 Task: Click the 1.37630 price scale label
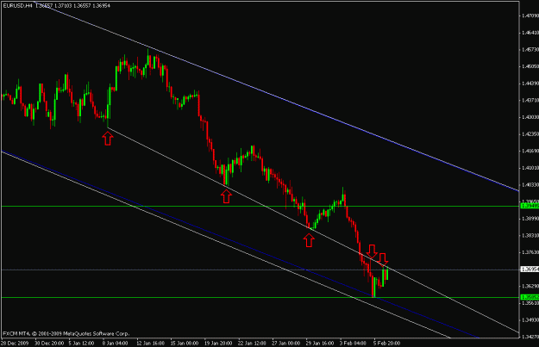point(530,252)
